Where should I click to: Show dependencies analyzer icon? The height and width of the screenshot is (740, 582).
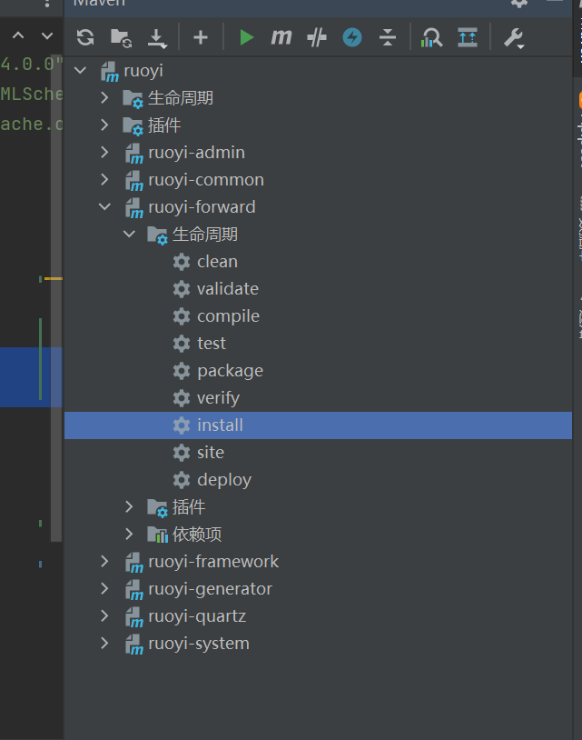(431, 37)
